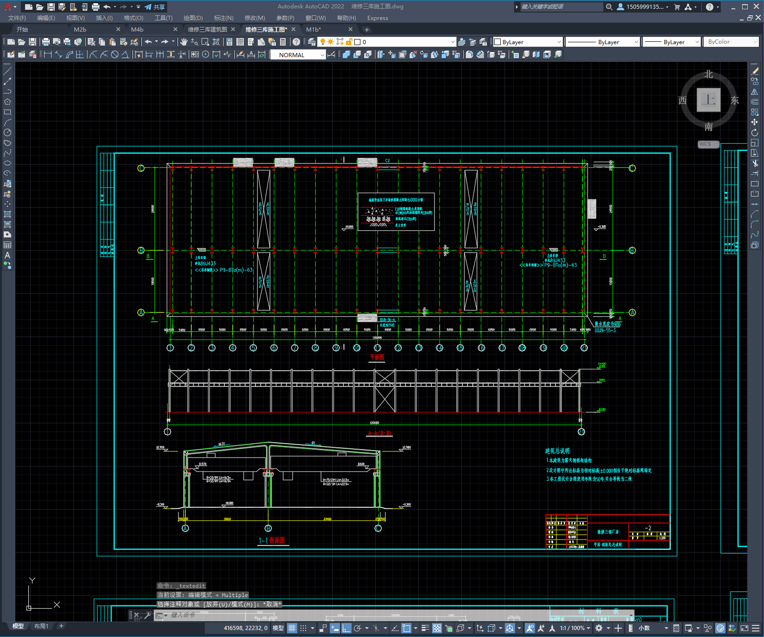
Task: Activate the Pan hand tool
Action: pos(184,42)
